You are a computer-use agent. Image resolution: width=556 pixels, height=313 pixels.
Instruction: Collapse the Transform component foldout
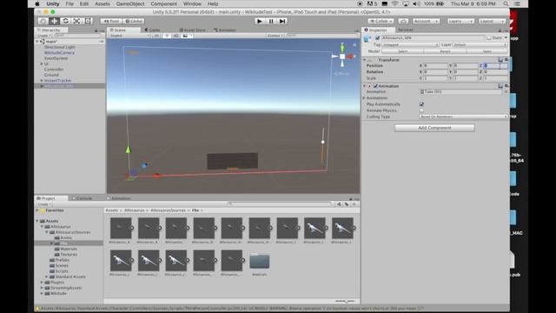point(364,60)
